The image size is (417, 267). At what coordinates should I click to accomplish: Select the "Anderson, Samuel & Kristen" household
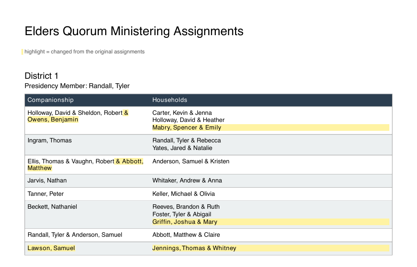click(x=191, y=162)
